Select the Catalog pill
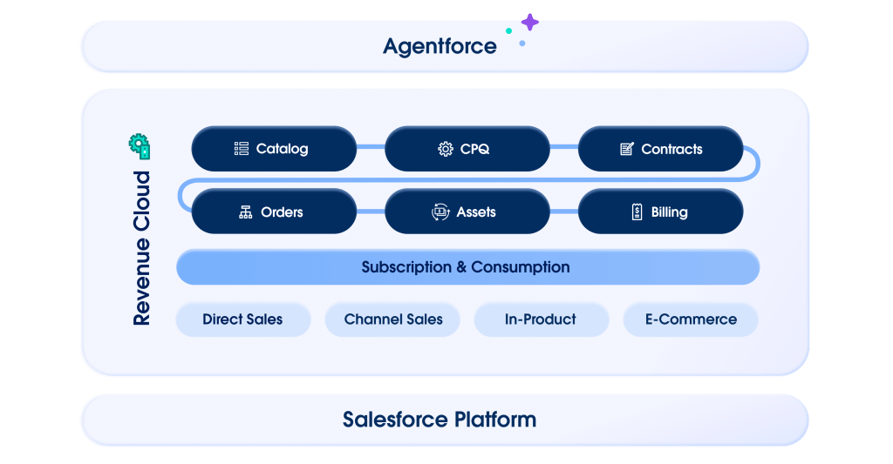 tap(274, 149)
